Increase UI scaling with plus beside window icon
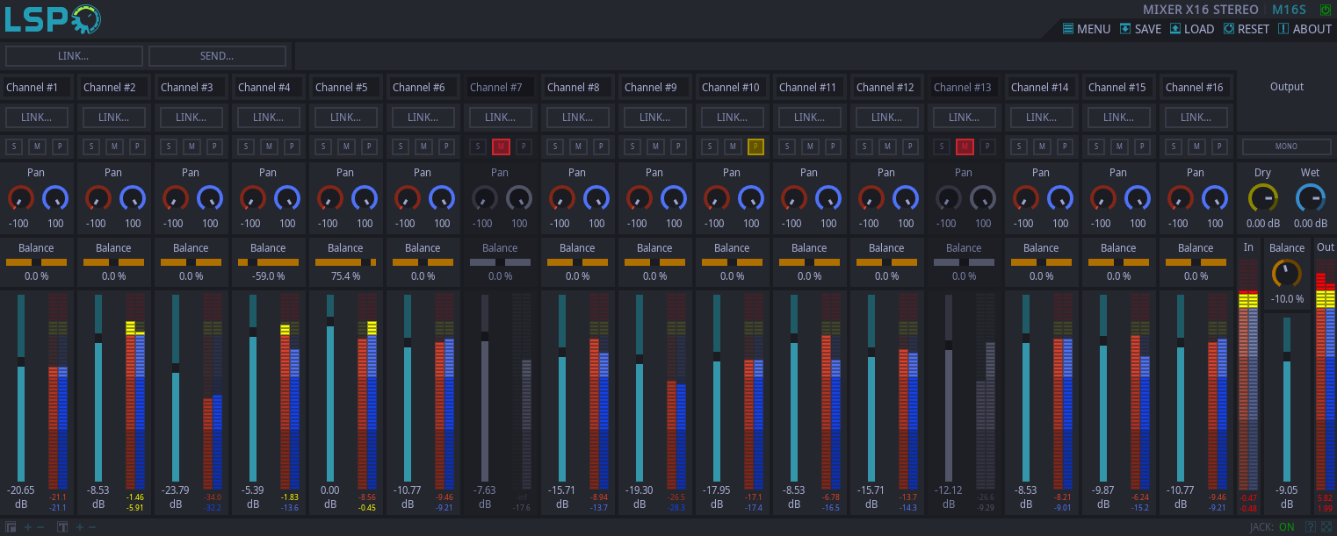 pyautogui.click(x=28, y=527)
